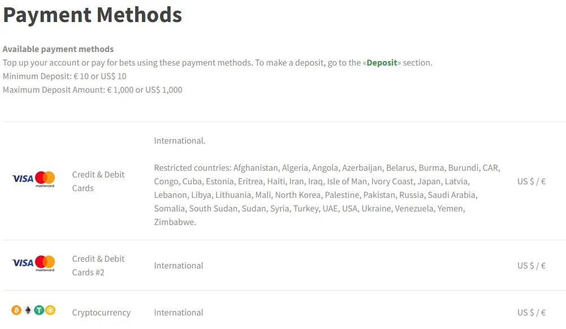566x329 pixels.
Task: Click the Restricted countries paragraph
Action: pos(327,195)
